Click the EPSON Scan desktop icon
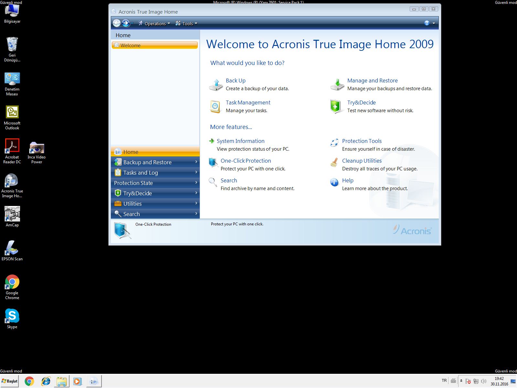The height and width of the screenshot is (388, 517). (12, 251)
